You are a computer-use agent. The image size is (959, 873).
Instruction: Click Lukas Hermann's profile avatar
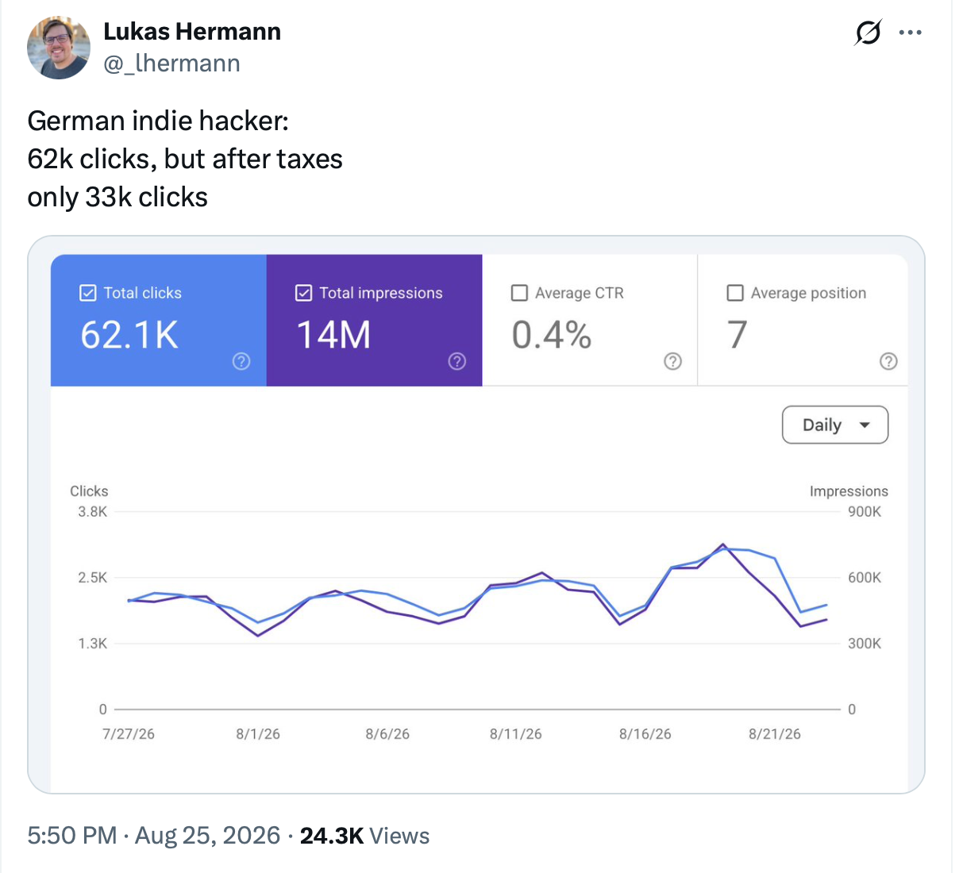click(59, 48)
